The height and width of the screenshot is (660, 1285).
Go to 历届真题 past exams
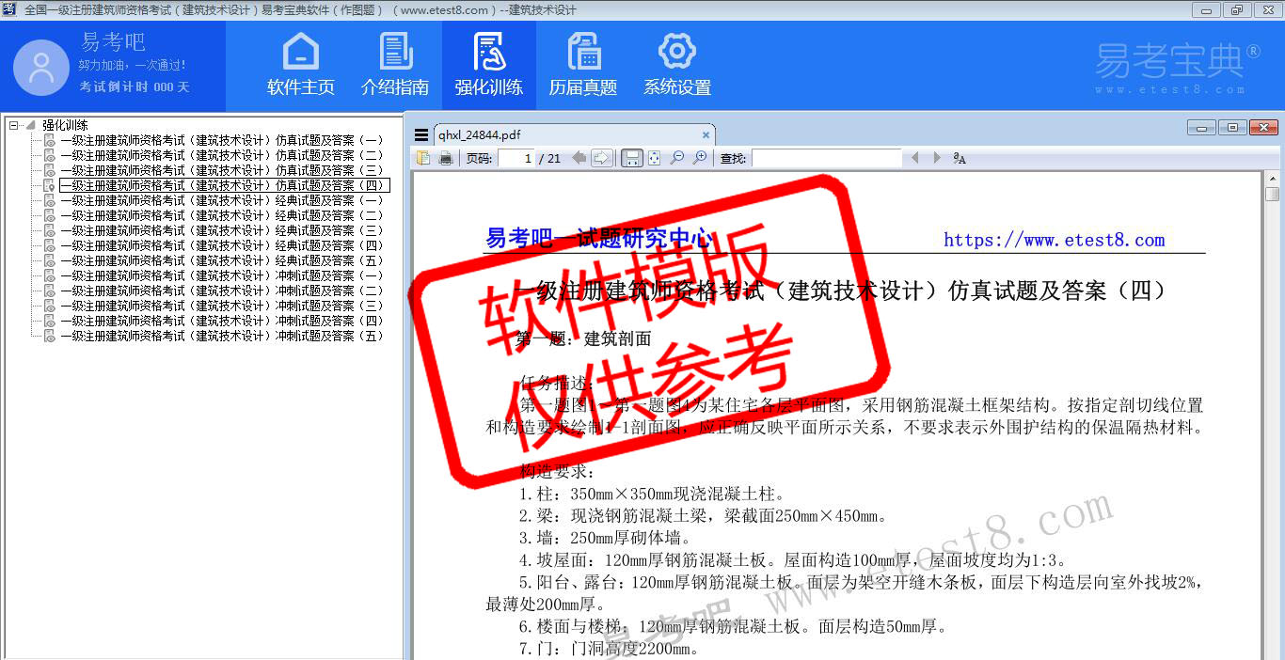[x=583, y=66]
